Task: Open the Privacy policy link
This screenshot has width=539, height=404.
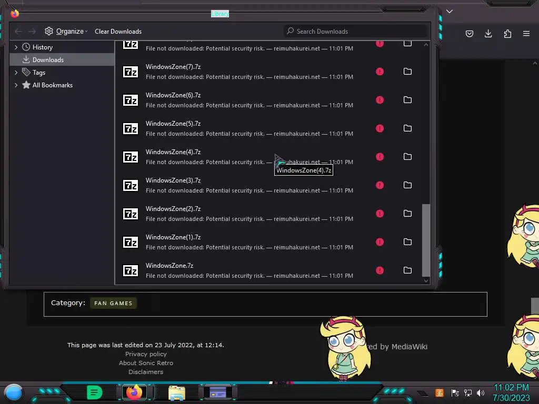Action: 146,354
